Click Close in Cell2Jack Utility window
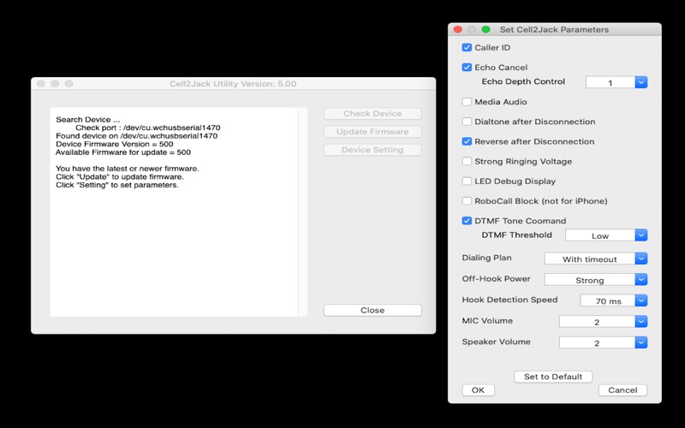Viewport: 685px width, 428px height. pos(372,310)
